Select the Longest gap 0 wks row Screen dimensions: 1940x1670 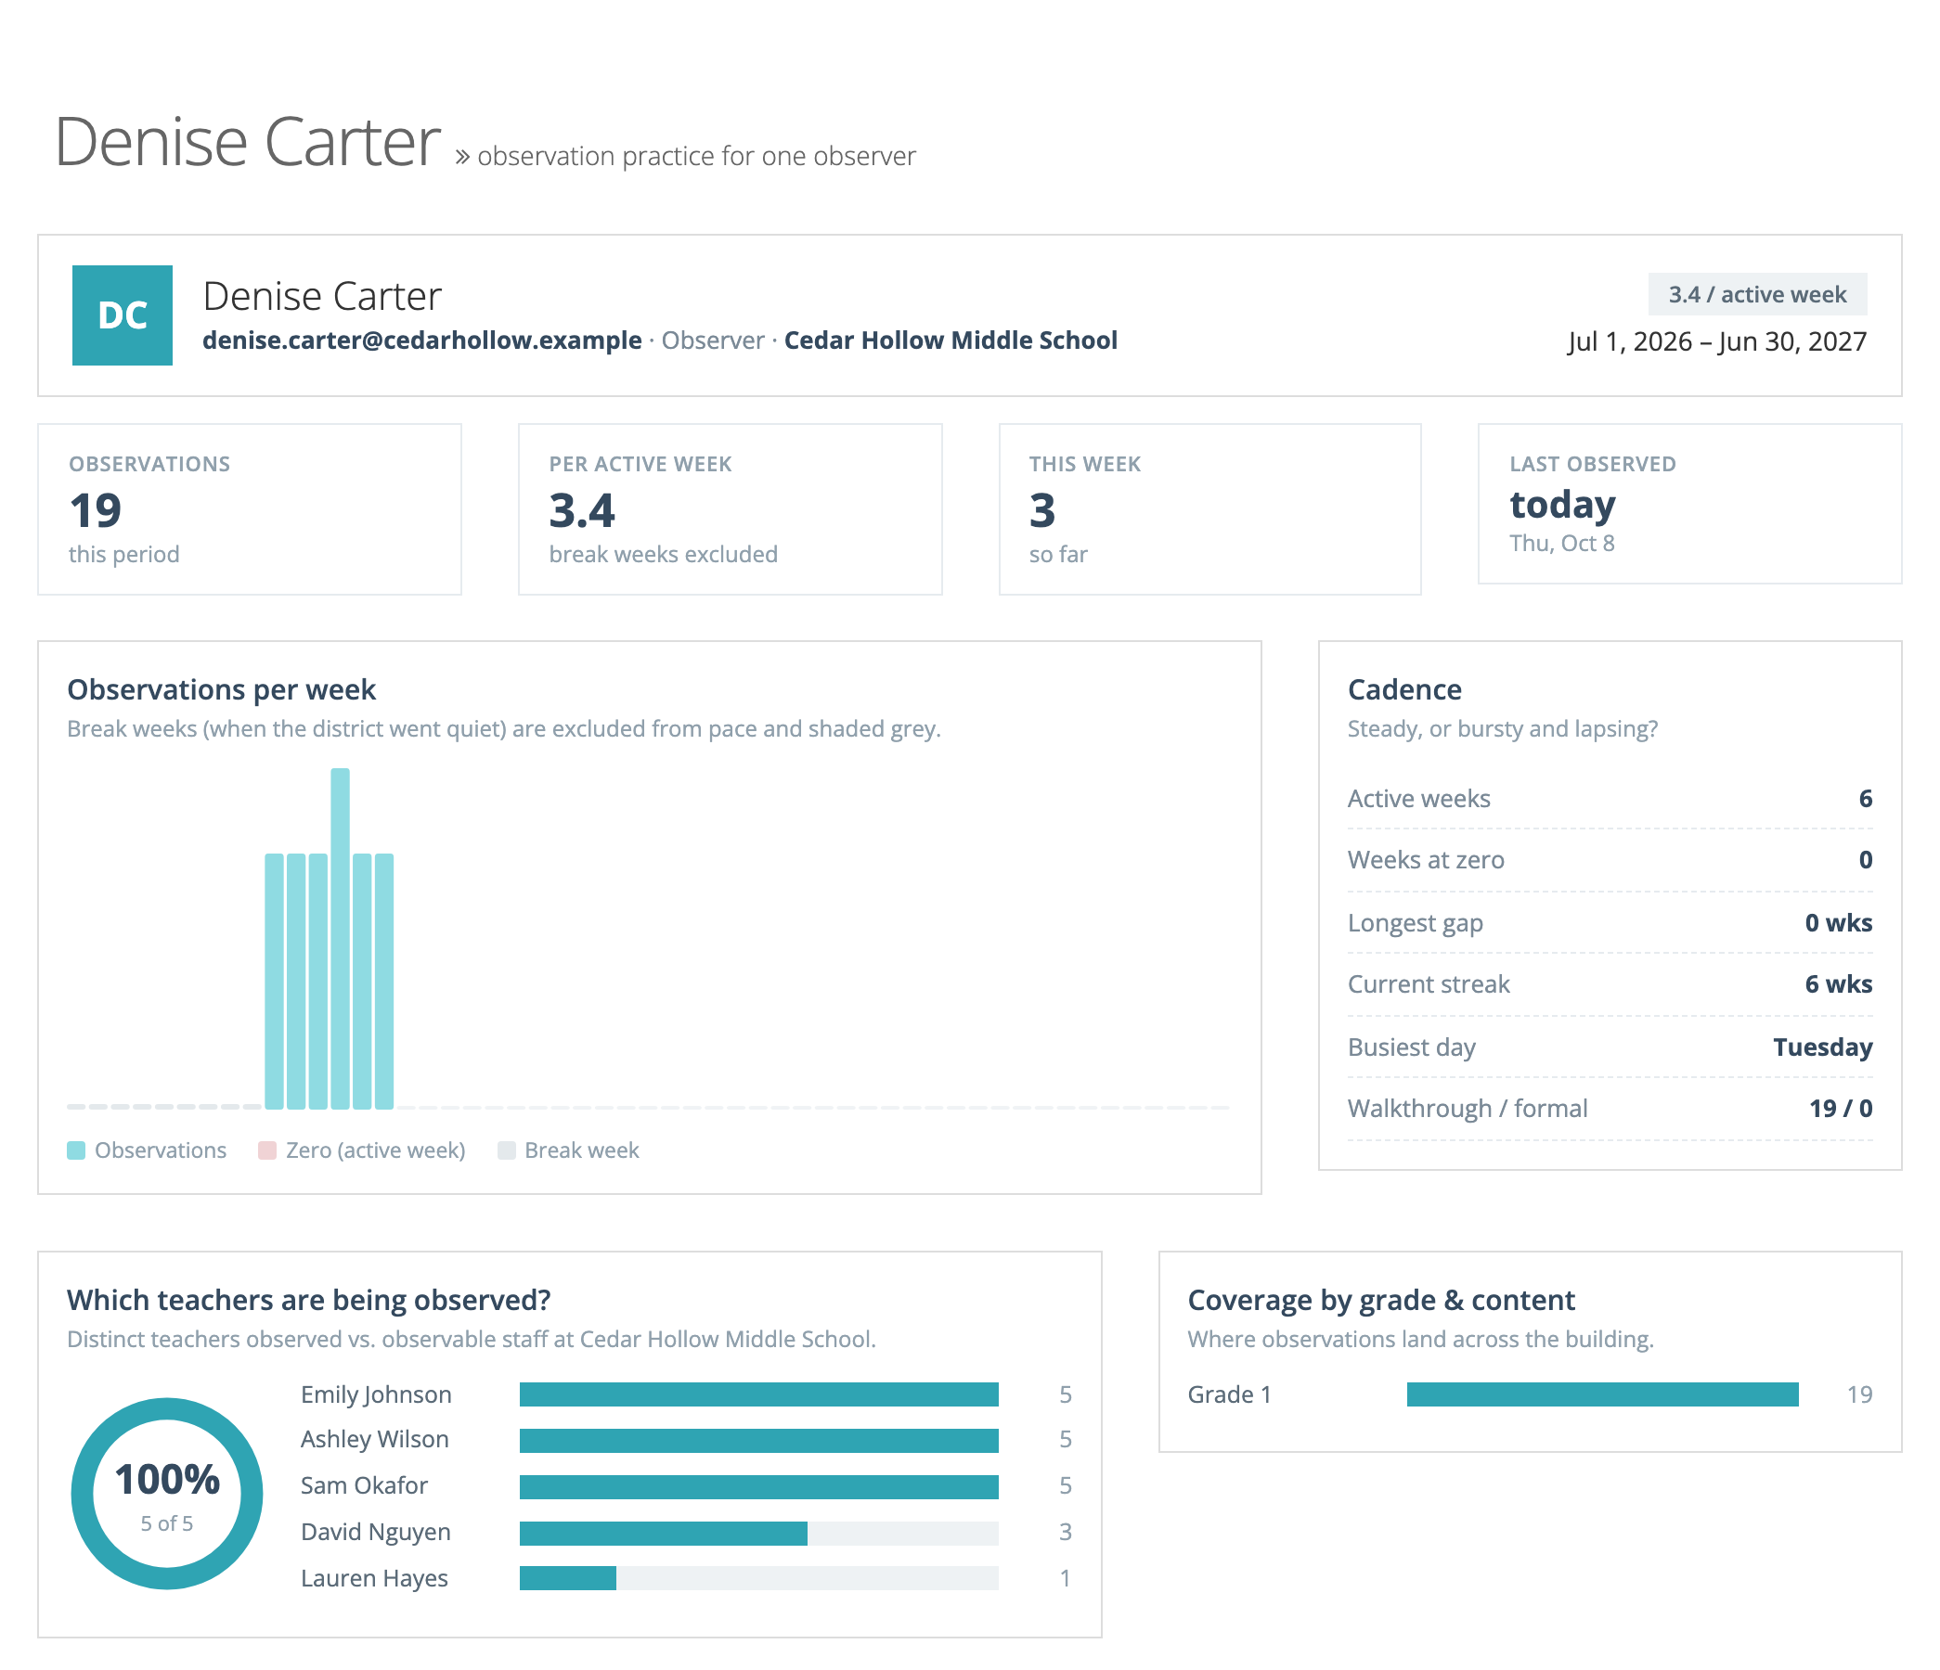click(x=1610, y=923)
